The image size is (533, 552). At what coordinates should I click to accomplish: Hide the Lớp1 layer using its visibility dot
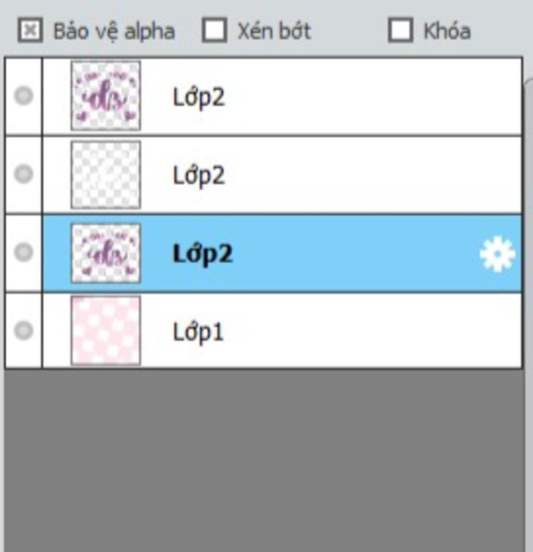(x=23, y=330)
